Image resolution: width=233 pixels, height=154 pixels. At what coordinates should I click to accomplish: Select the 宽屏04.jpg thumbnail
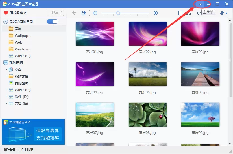(95, 74)
